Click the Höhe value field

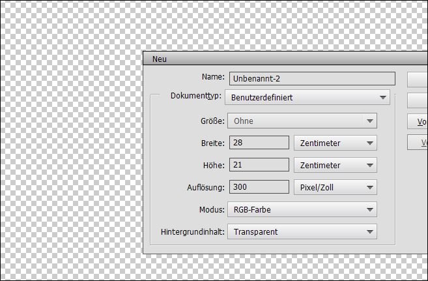pos(258,165)
